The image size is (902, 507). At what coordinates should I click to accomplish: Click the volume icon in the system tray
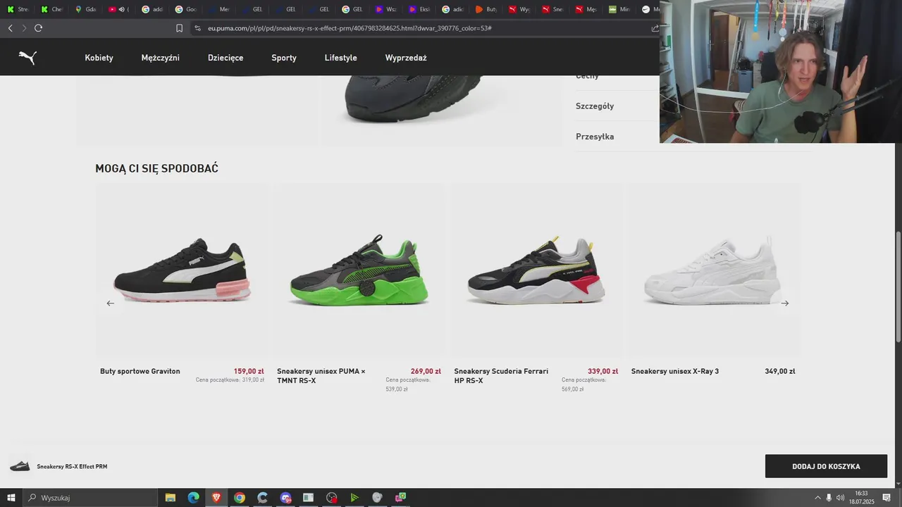pos(840,498)
